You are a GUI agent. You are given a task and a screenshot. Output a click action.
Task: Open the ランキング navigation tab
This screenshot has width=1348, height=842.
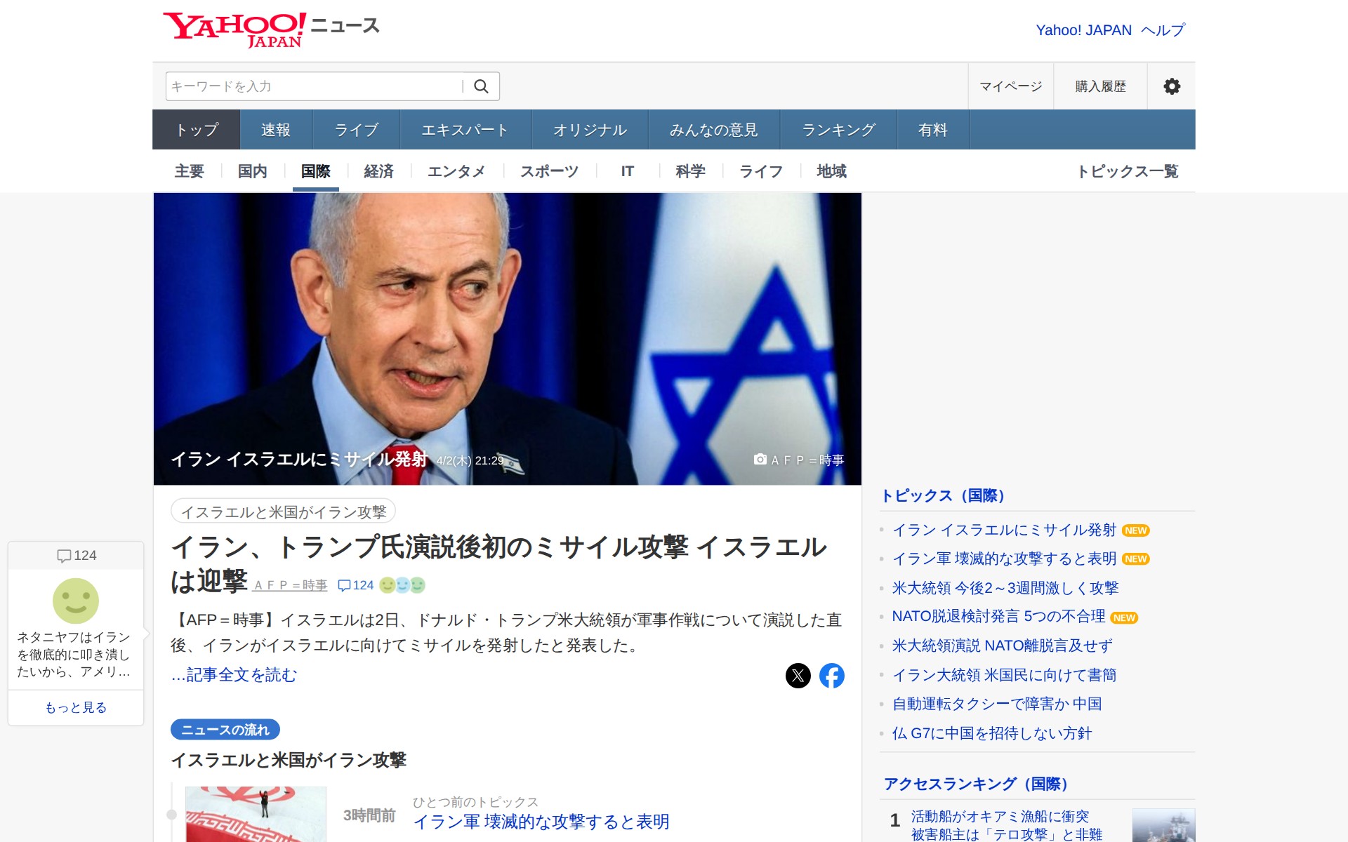coord(838,130)
